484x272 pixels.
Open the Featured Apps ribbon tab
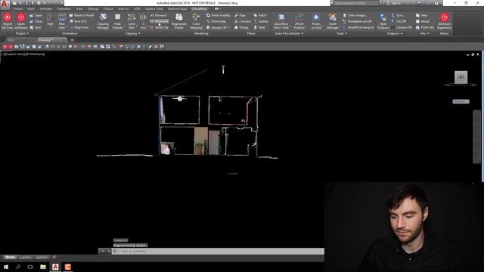178,9
